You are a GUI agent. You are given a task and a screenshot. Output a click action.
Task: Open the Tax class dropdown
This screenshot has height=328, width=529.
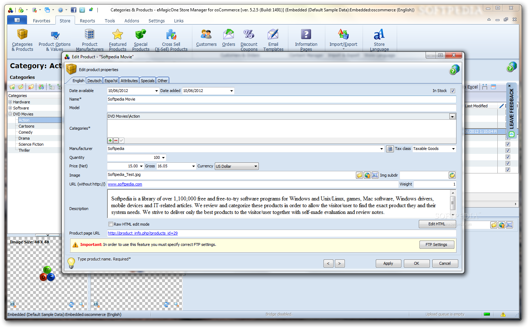pos(453,149)
